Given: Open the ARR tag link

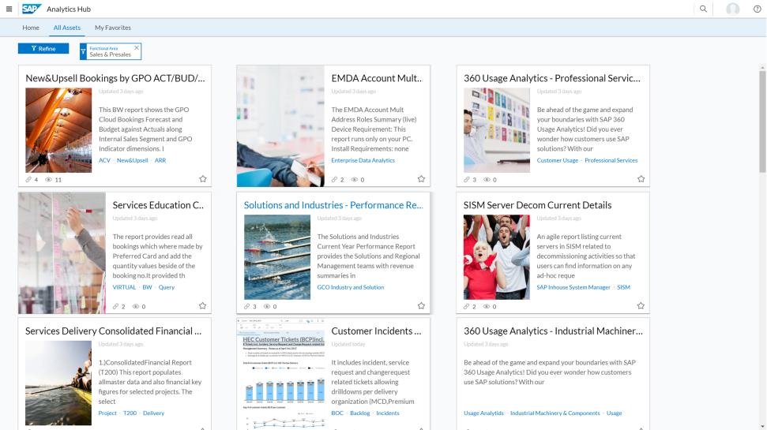Looking at the screenshot, I should tap(160, 160).
